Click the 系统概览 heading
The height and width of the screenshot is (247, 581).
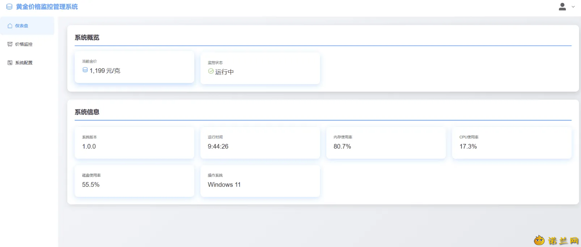(87, 38)
